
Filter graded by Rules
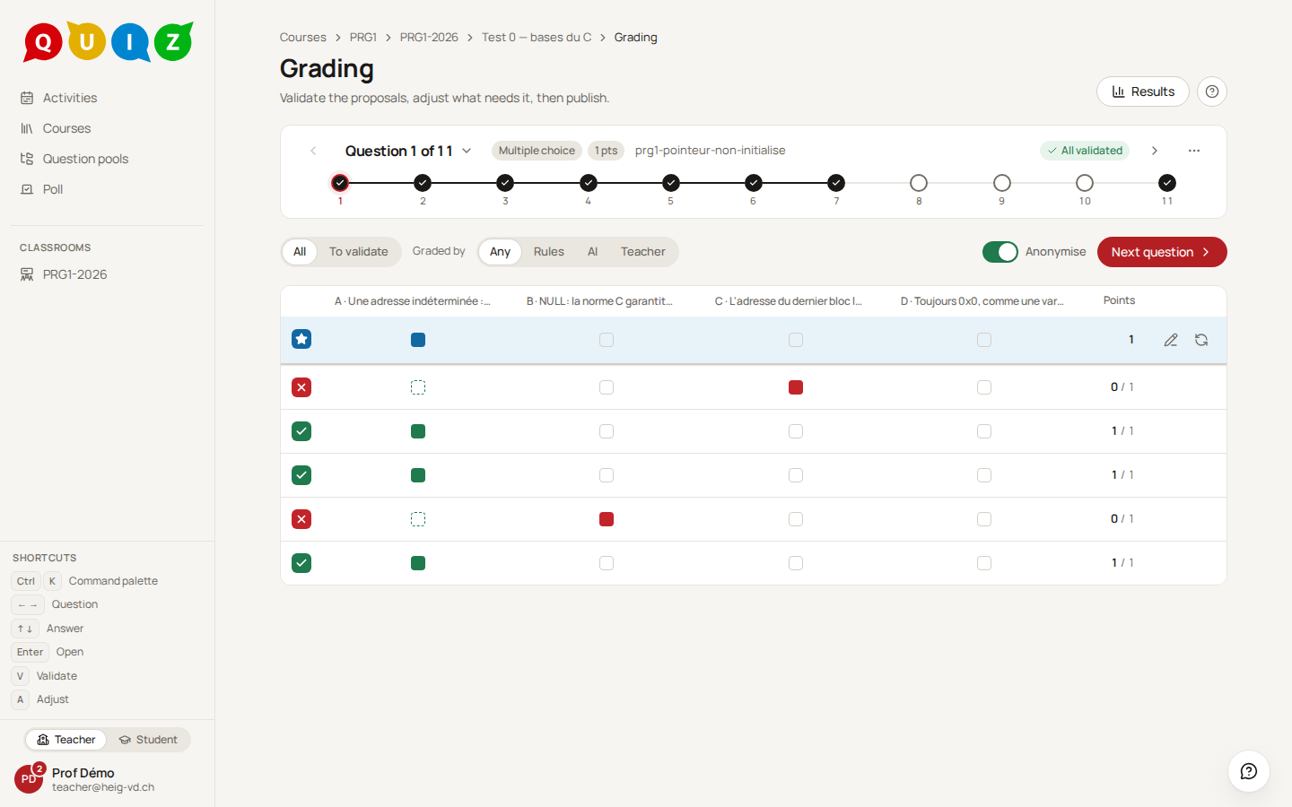coord(549,252)
